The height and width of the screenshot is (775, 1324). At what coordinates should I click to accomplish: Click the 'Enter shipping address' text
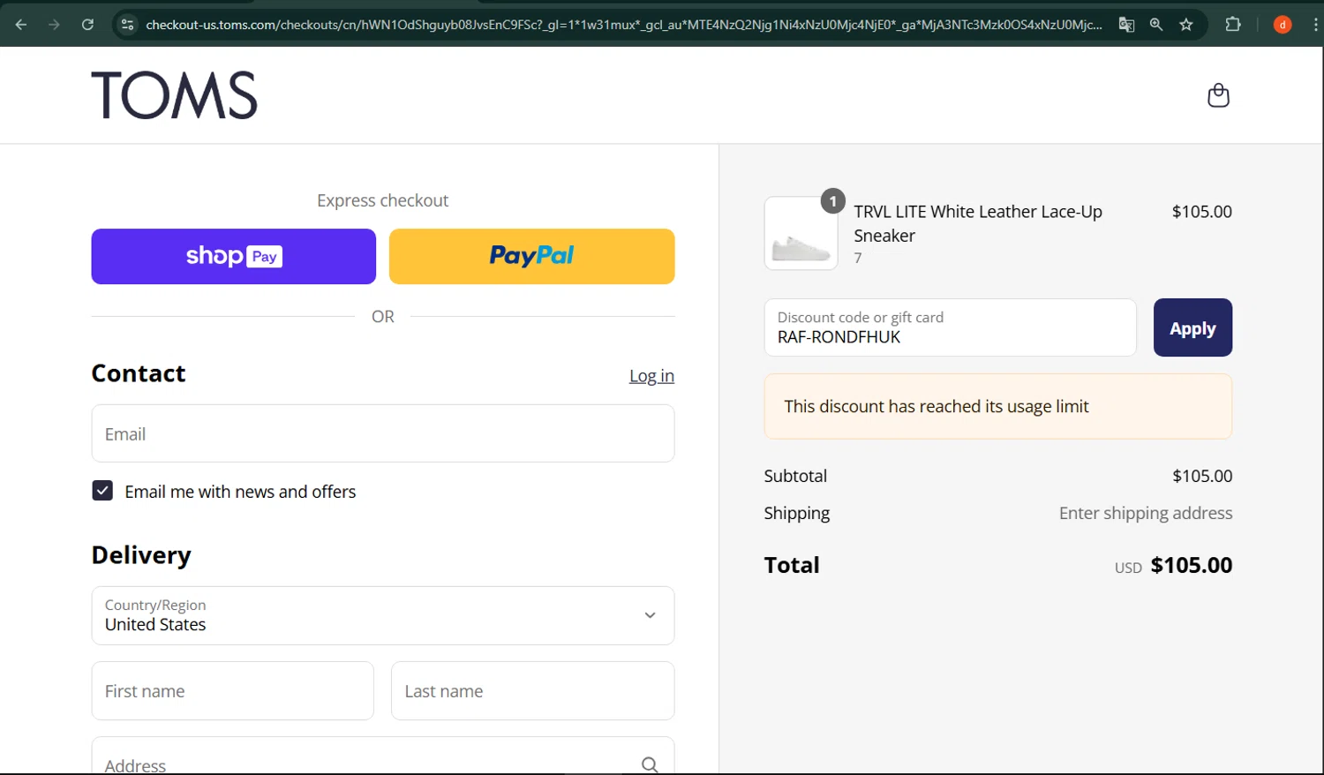coord(1146,513)
